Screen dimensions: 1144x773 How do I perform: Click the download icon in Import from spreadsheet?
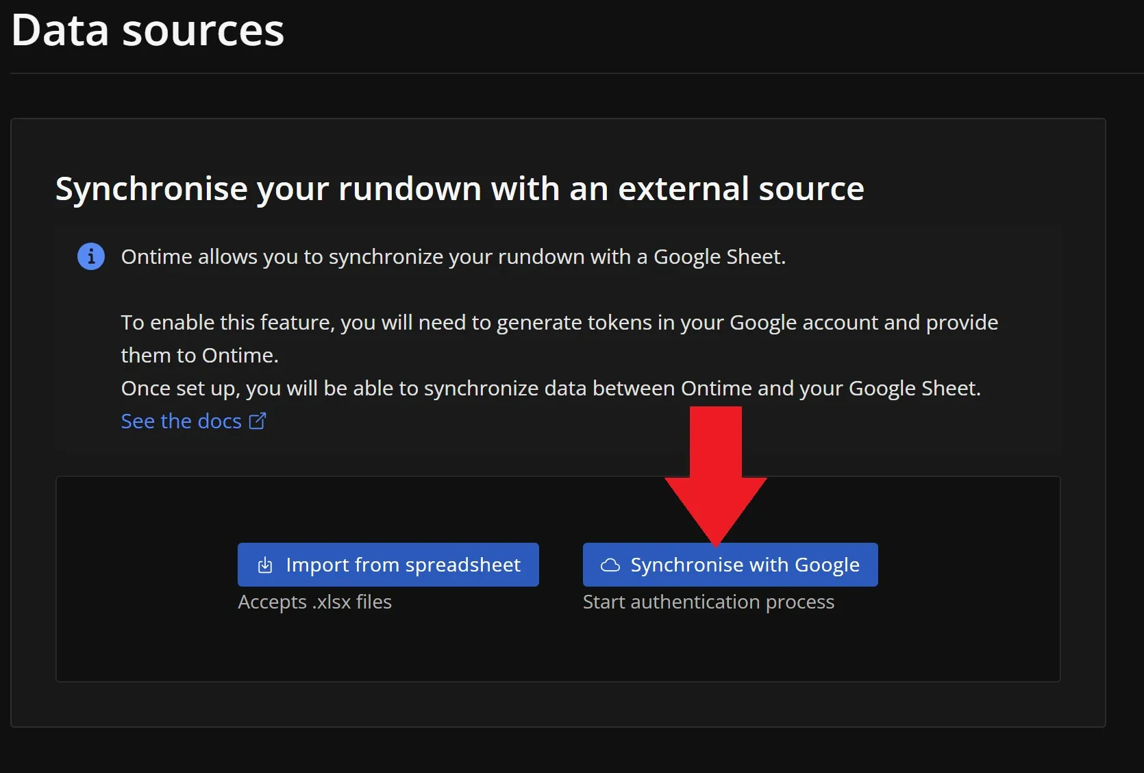click(265, 565)
